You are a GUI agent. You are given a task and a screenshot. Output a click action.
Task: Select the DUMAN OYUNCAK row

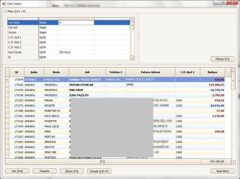click(115, 85)
